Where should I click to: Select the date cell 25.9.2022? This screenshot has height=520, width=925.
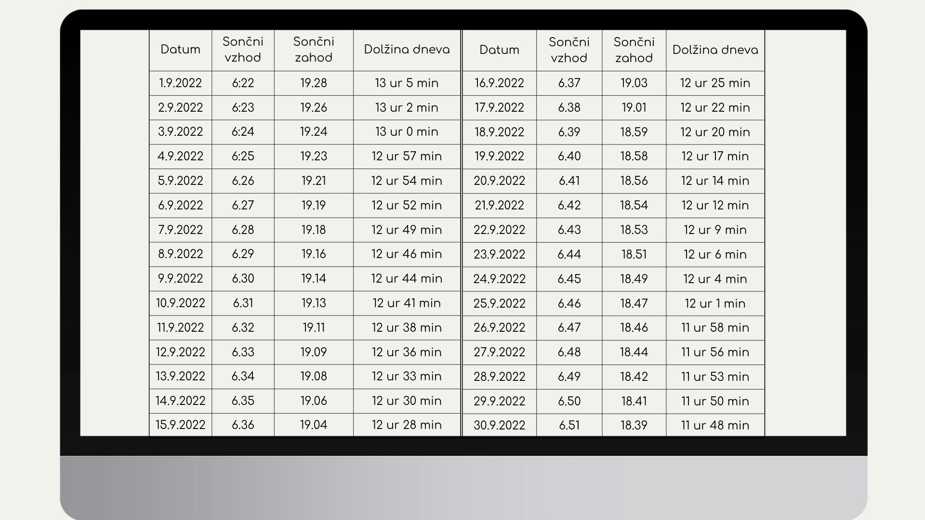[x=499, y=304]
